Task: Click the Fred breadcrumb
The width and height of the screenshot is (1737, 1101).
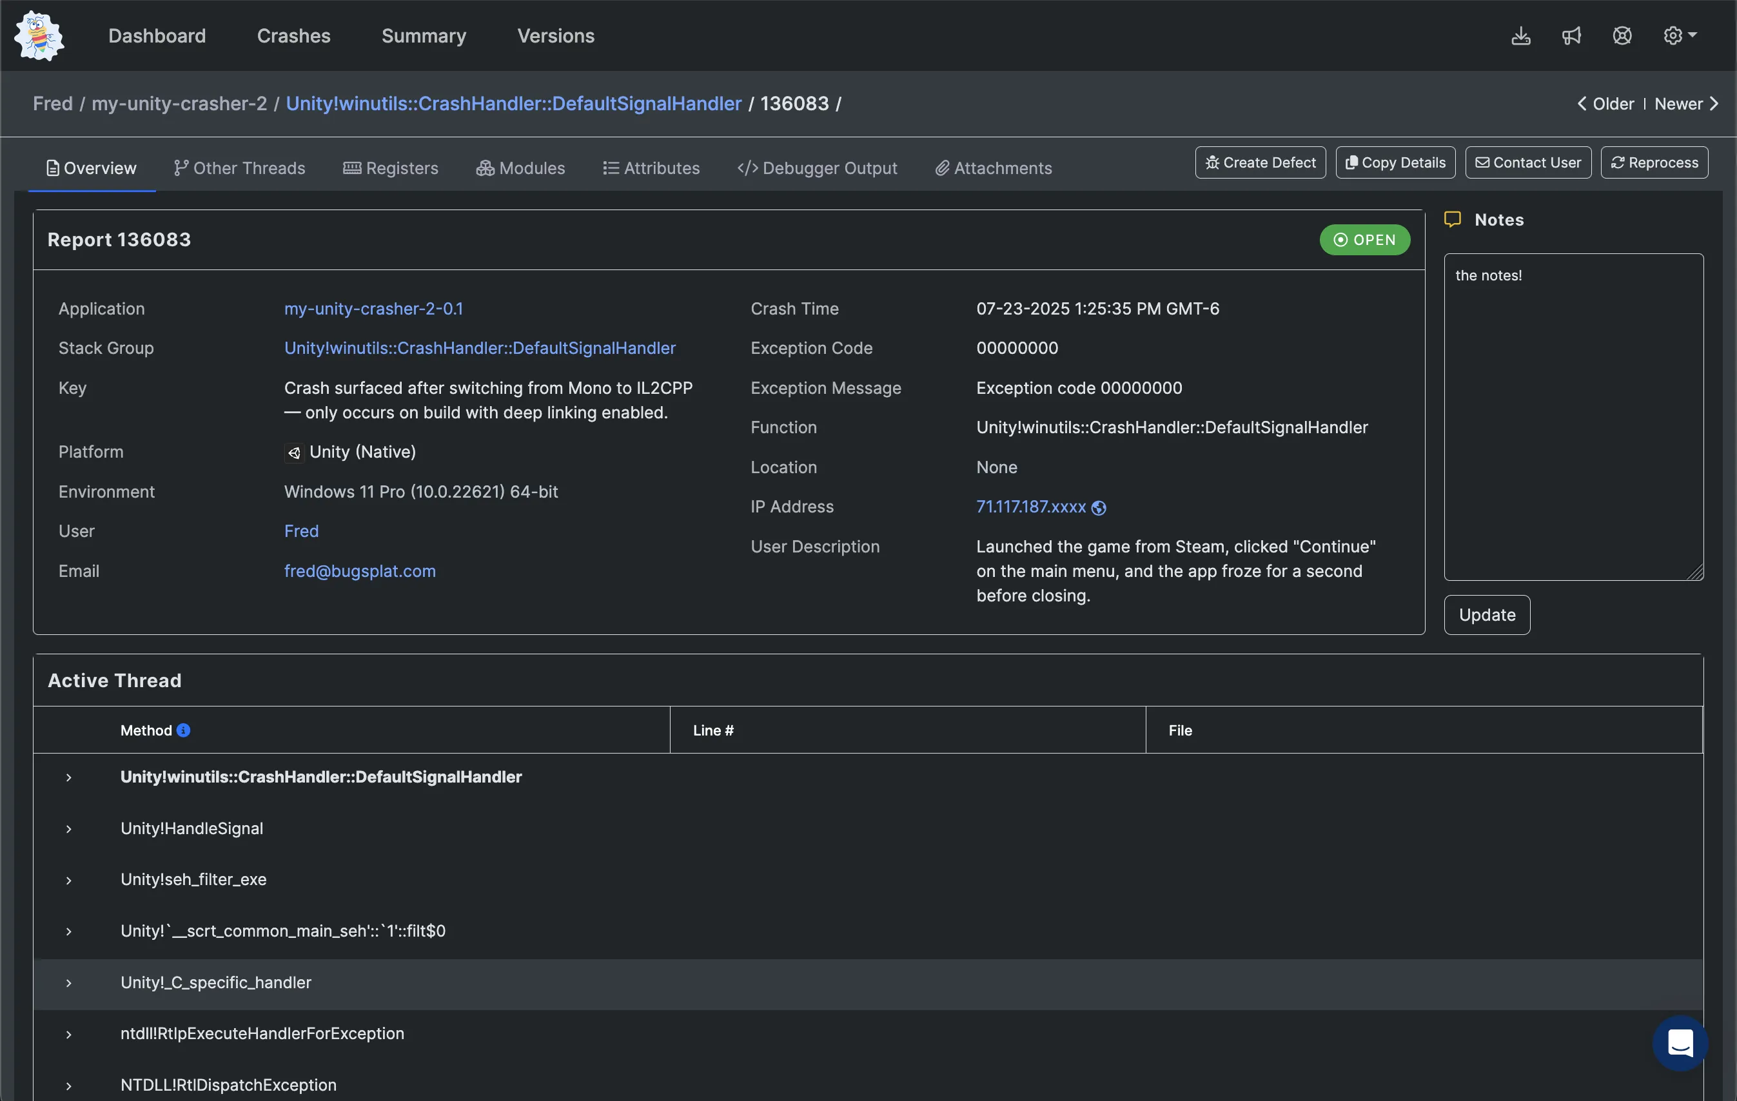Action: click(53, 103)
